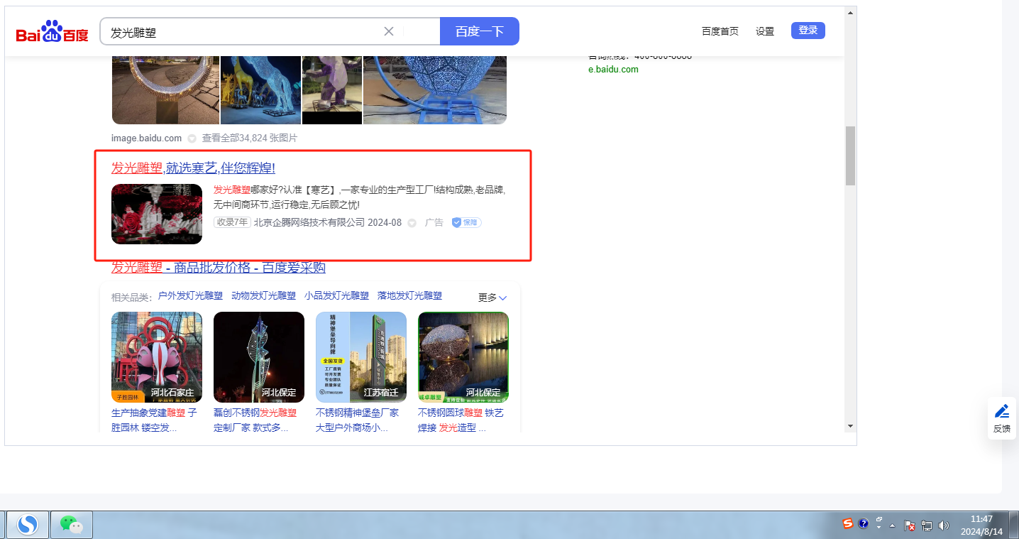
Task: Click the 百度一下 search button
Action: 480,31
